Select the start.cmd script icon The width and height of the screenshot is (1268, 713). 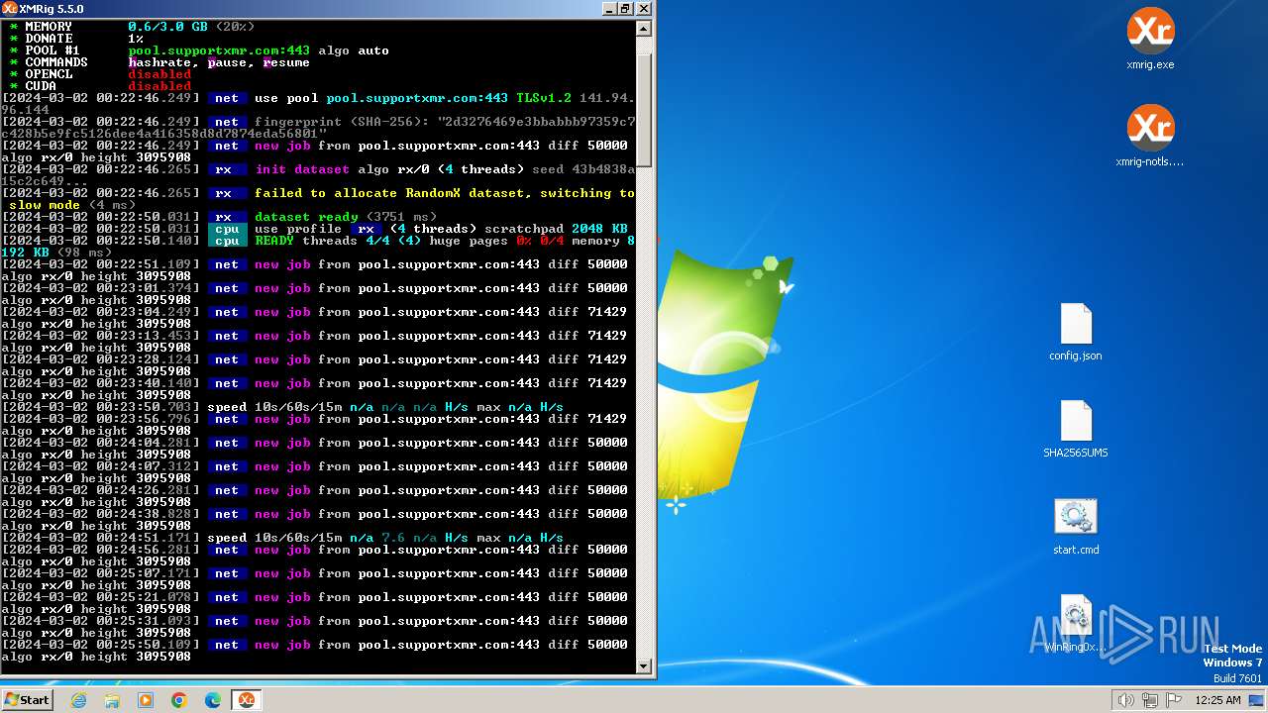pyautogui.click(x=1076, y=527)
